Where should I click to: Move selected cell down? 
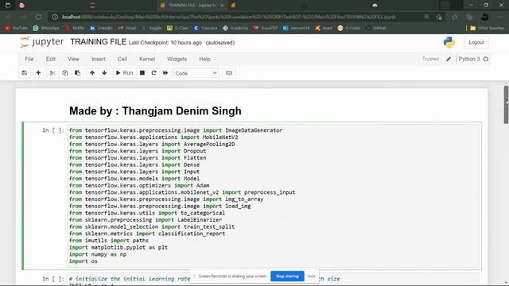104,73
